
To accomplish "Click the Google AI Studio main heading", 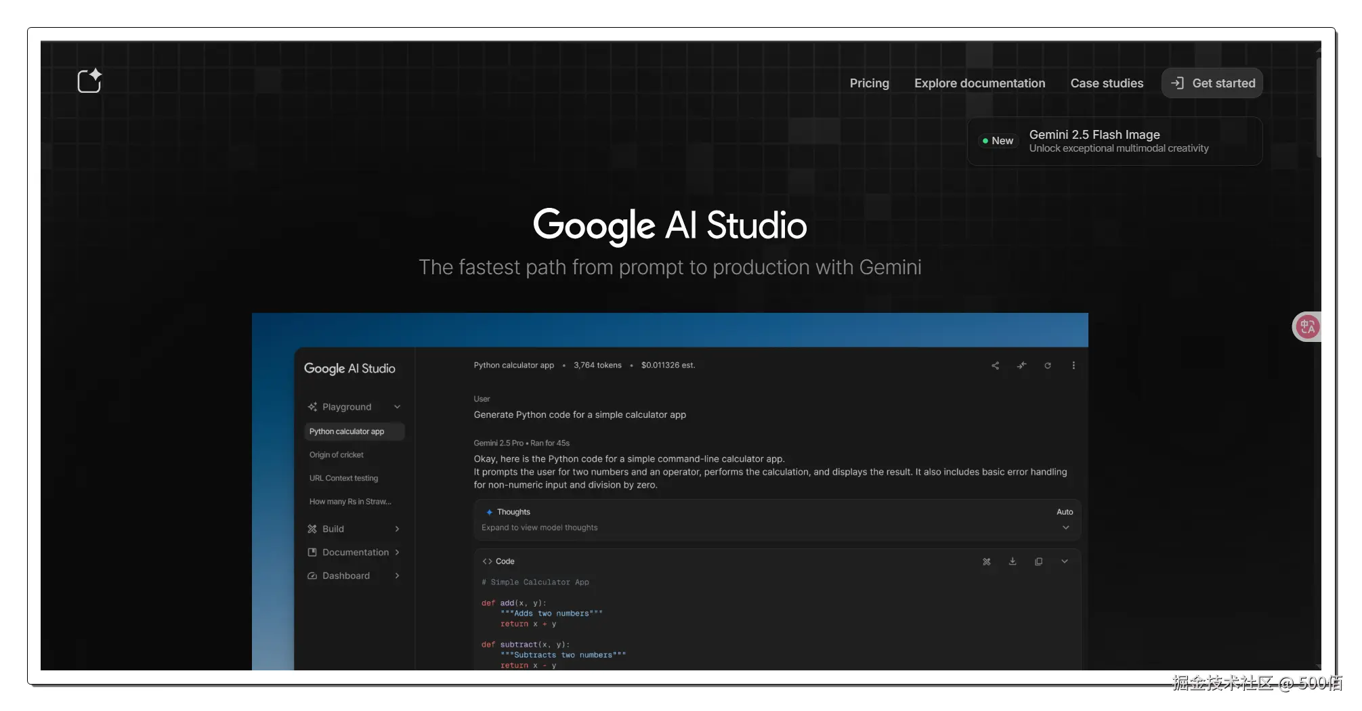I will coord(670,225).
